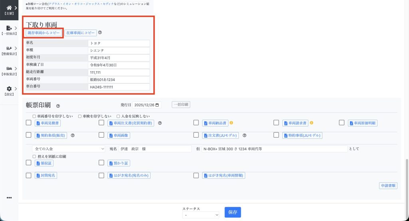Click help icon beside 在庫車両にコピー
This screenshot has width=409, height=221.
pos(100,33)
